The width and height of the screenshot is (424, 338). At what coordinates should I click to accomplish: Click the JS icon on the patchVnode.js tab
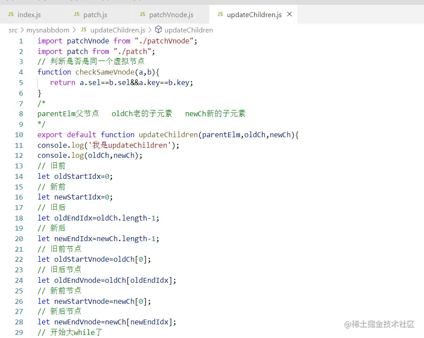(142, 14)
